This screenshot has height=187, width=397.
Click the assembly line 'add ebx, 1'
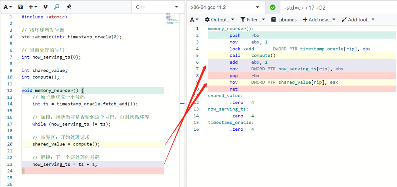pos(248,62)
